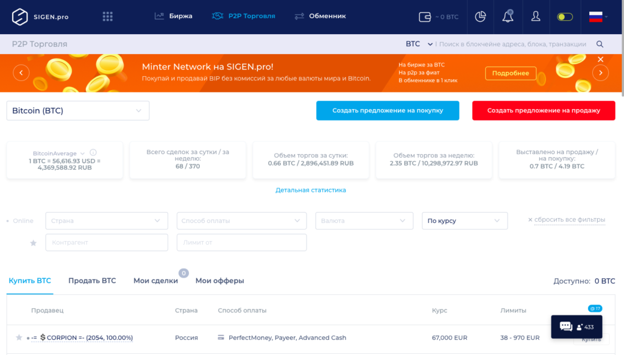Switch to Продать BTC tab
Screen dimensions: 624x355
tap(92, 281)
